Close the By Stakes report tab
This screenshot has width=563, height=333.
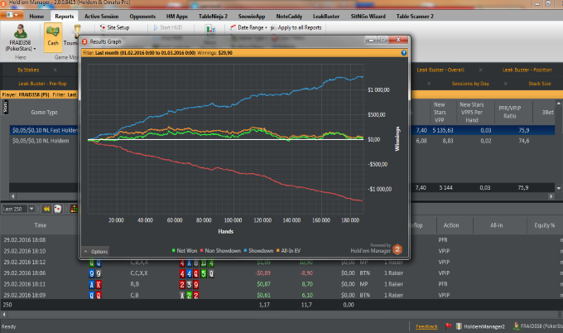point(55,70)
